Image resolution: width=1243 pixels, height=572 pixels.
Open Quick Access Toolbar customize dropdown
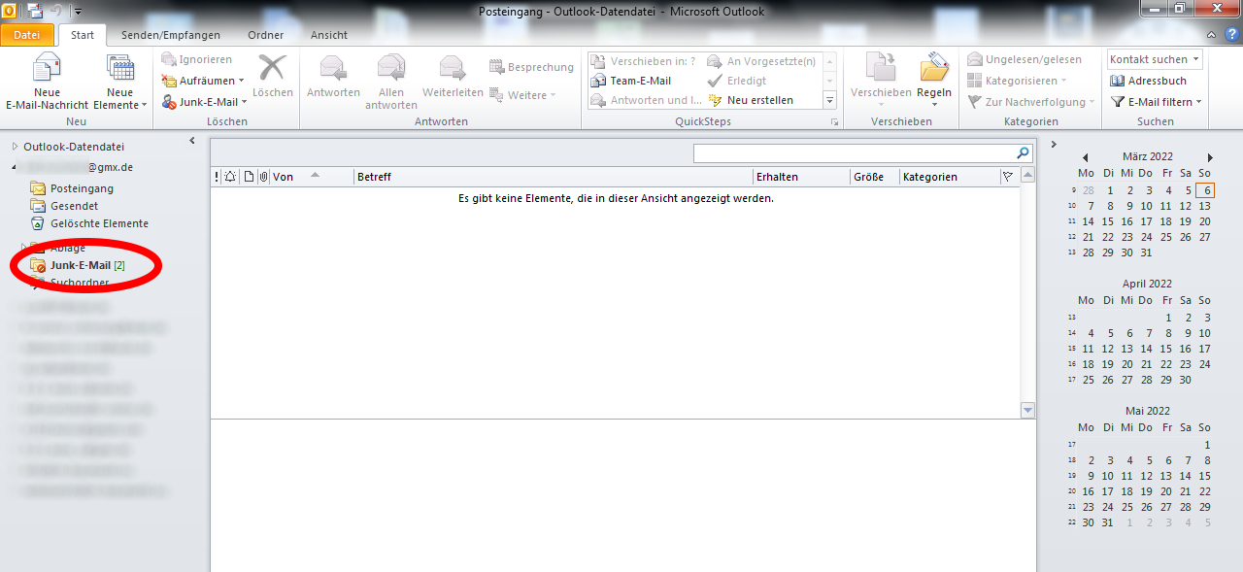(78, 12)
